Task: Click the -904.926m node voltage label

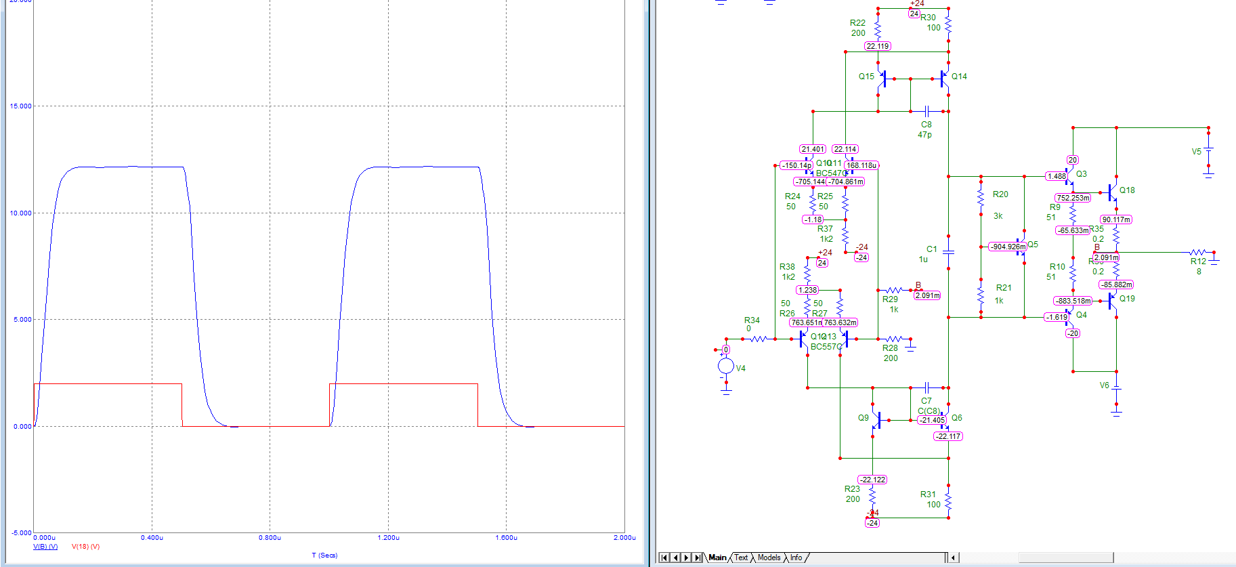Action: pos(1008,247)
